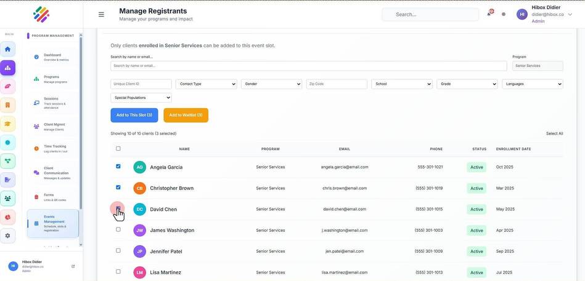585x281 pixels.
Task: Open the settings gear icon in the rail
Action: point(7,235)
